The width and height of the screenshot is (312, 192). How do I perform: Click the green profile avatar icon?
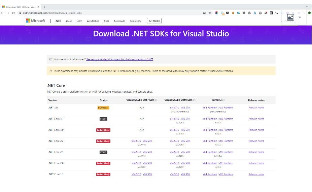coord(309,13)
